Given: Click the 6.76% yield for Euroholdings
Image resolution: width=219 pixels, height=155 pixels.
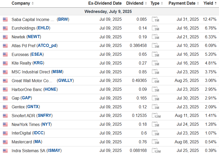Looking at the screenshot, I should 211,28.
